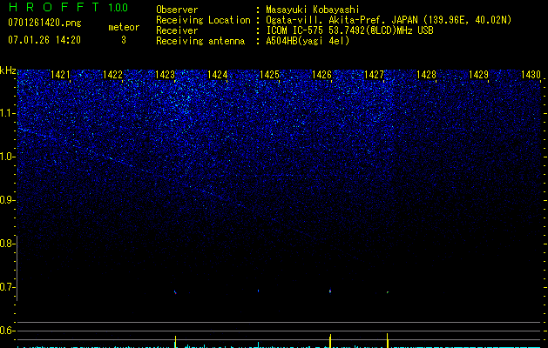Click the Receiving Location label

pos(203,20)
